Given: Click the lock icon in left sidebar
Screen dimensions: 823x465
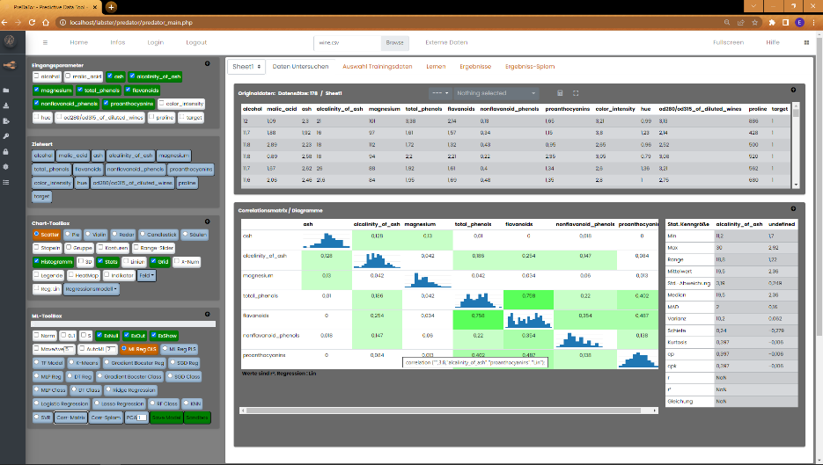Looking at the screenshot, I should (8, 151).
